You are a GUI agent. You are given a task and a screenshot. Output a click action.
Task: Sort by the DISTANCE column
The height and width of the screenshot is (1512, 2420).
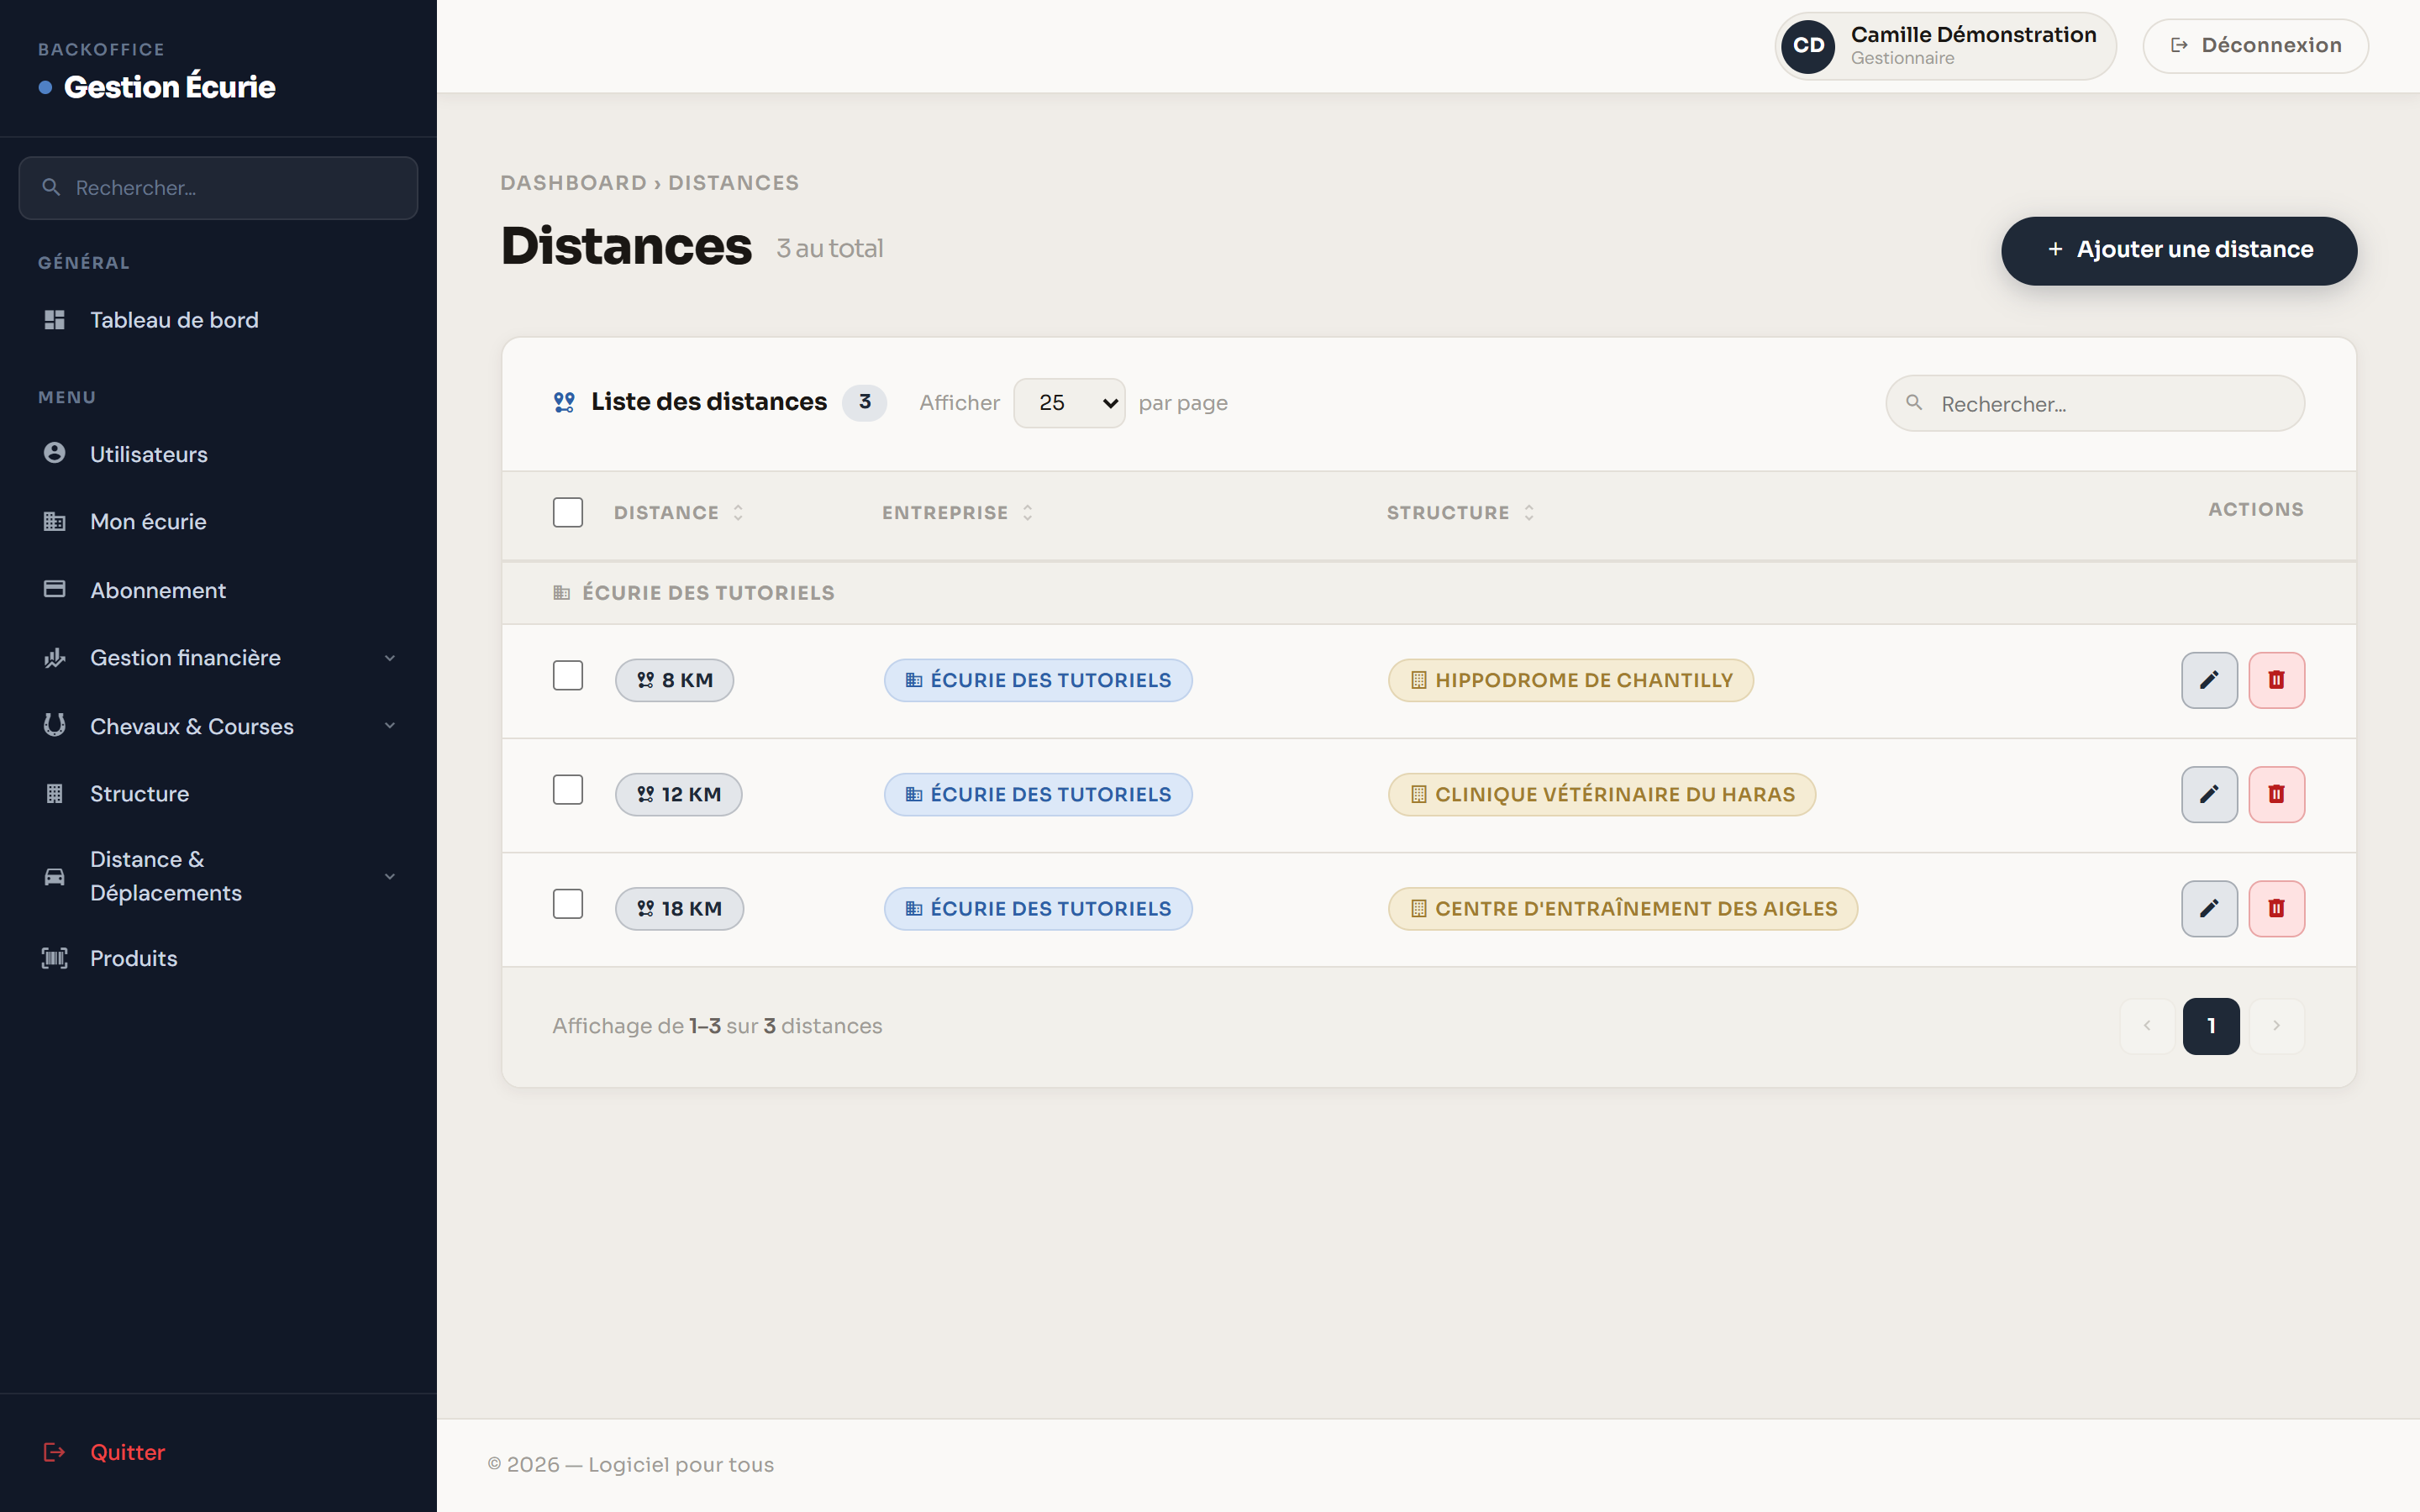679,512
